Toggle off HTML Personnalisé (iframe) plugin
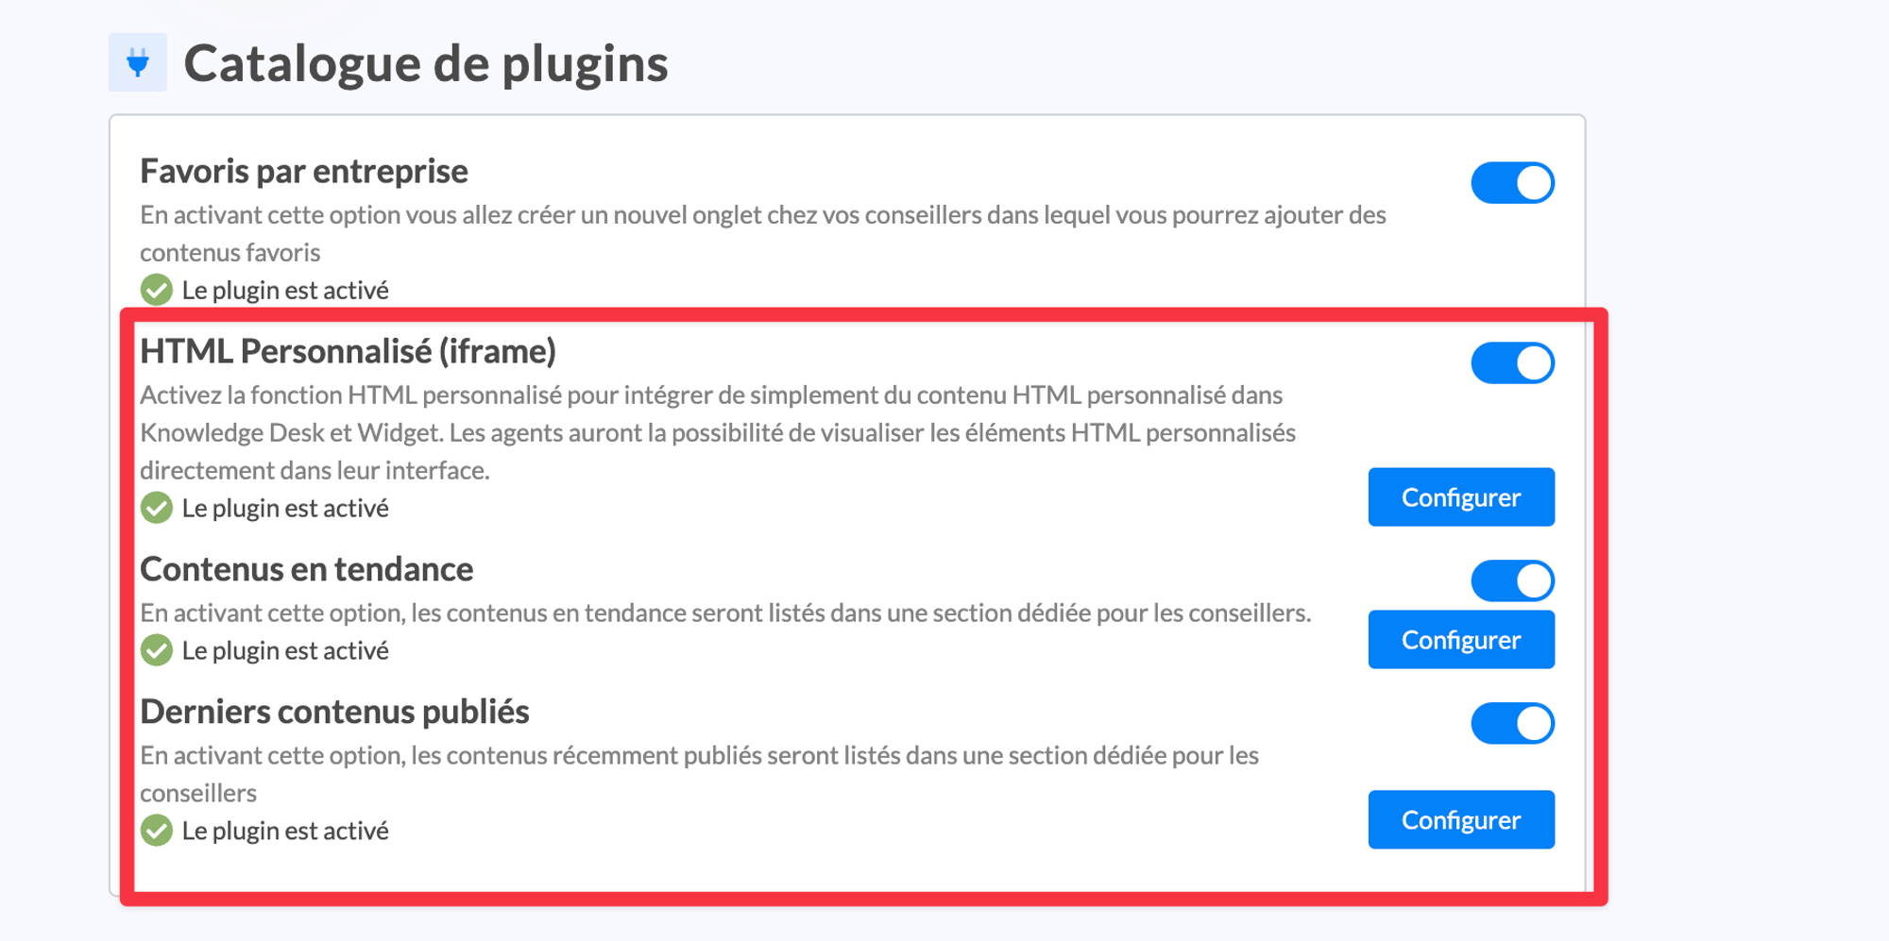 1512,363
